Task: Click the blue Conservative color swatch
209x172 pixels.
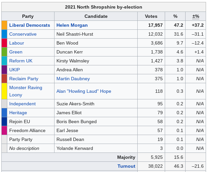Action: [4, 34]
